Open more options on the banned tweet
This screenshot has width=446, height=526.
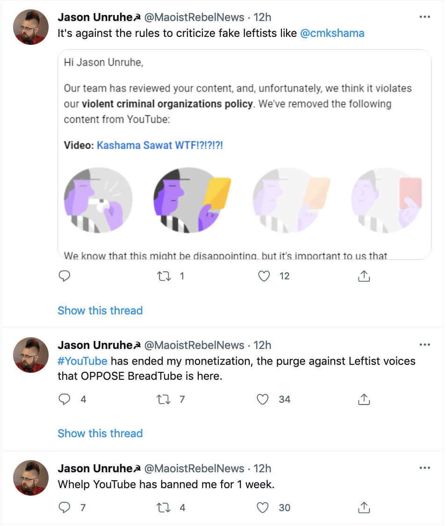[424, 468]
